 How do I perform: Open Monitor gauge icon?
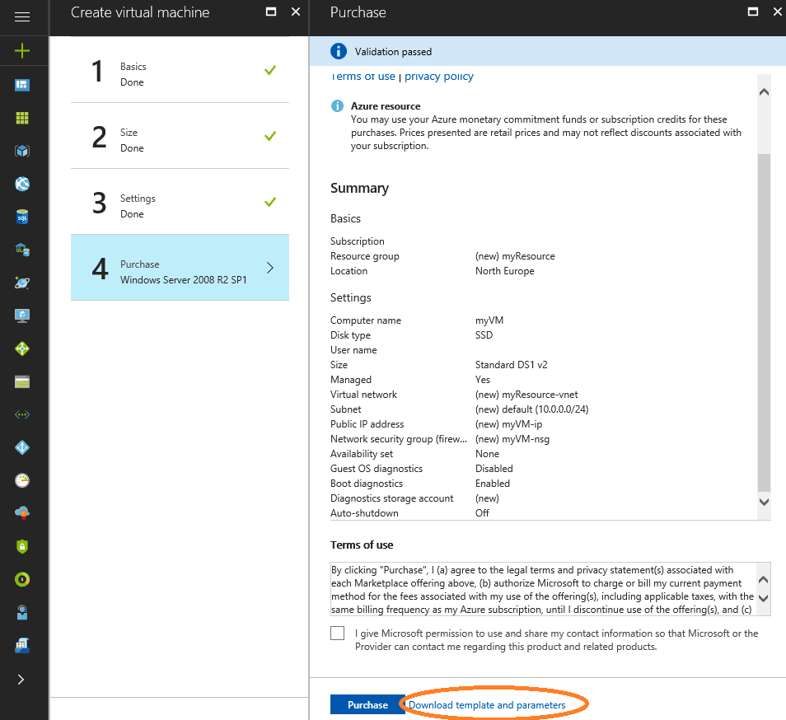22,480
